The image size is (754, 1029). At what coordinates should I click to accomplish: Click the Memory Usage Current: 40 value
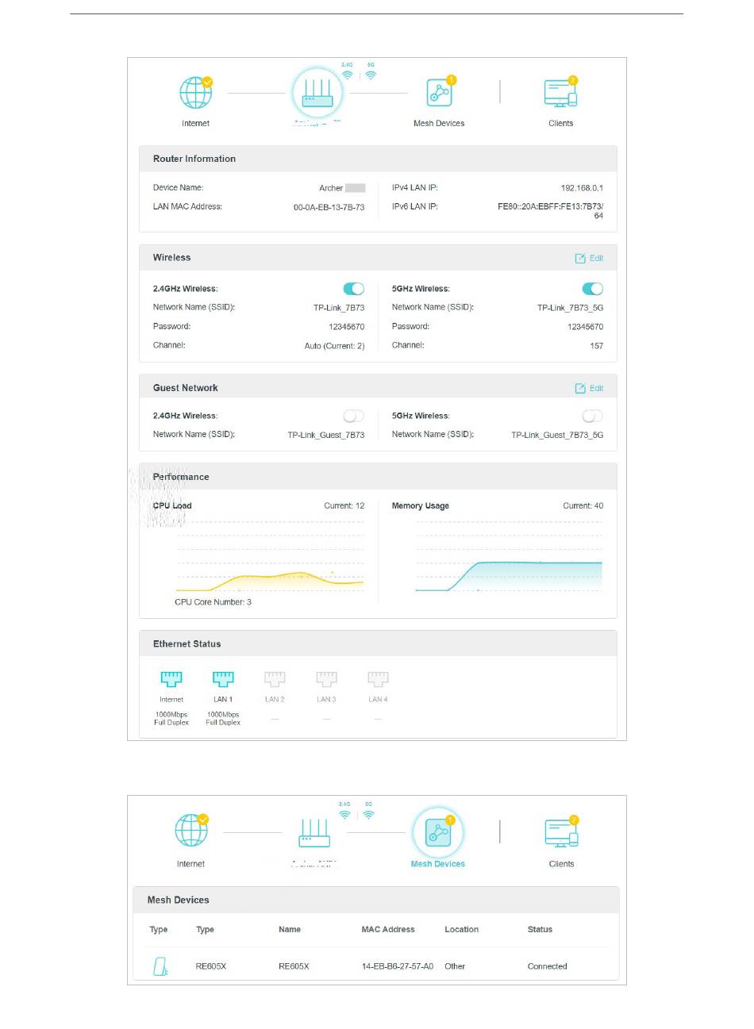point(583,505)
